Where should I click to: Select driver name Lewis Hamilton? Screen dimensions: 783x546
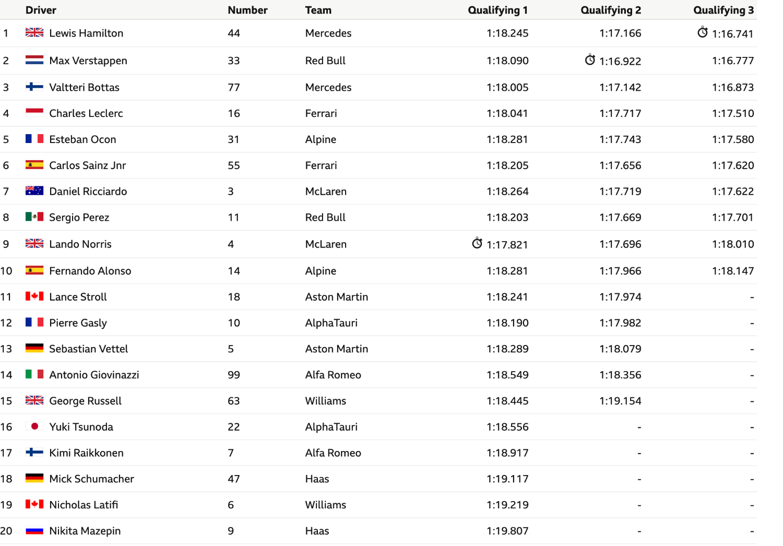(x=86, y=33)
